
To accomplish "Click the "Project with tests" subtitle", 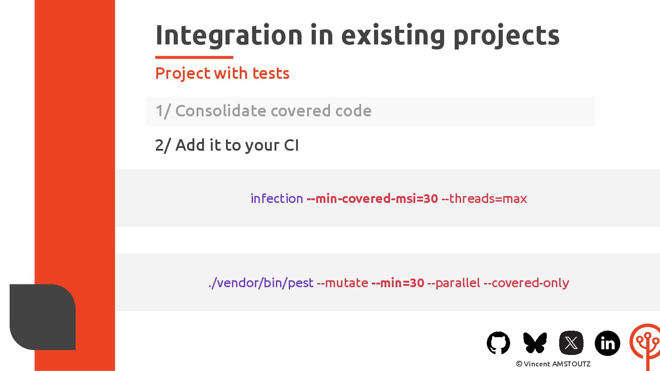I will pyautogui.click(x=222, y=73).
